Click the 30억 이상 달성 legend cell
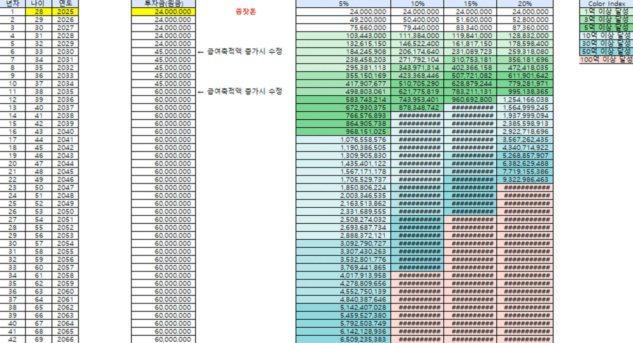The width and height of the screenshot is (633, 343). click(x=606, y=44)
